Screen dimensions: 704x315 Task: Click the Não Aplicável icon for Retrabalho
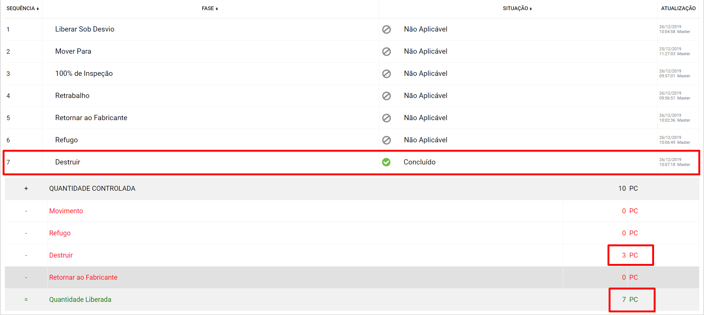pos(386,96)
